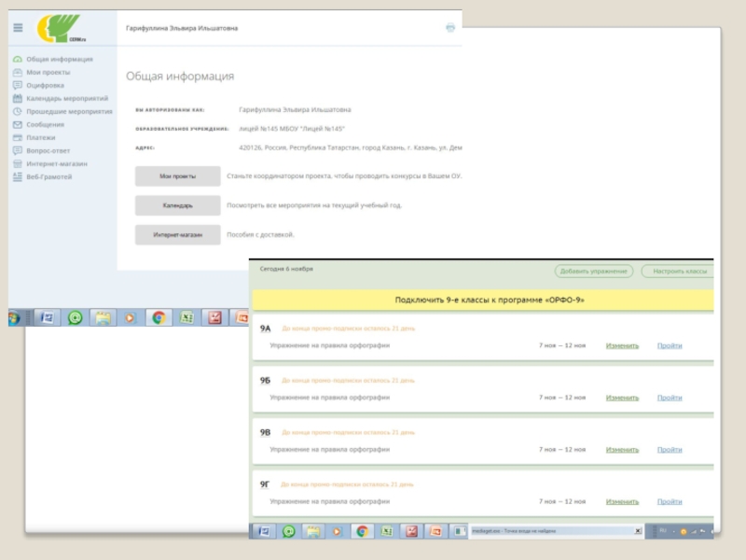Click the gray Мои проекты button

(177, 176)
